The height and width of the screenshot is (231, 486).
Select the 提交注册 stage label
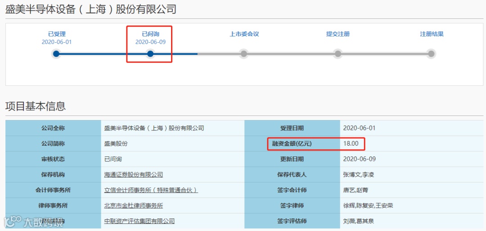[338, 34]
